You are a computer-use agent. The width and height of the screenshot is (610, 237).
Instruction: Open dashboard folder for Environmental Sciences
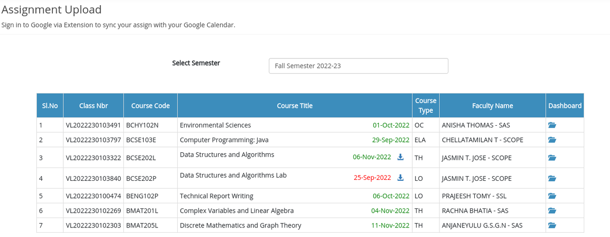(552, 125)
